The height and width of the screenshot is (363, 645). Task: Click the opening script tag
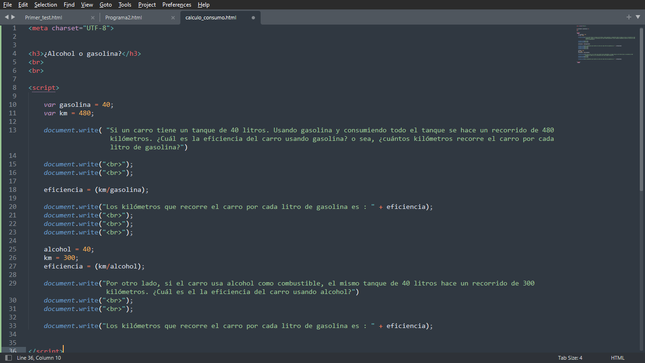(x=44, y=87)
